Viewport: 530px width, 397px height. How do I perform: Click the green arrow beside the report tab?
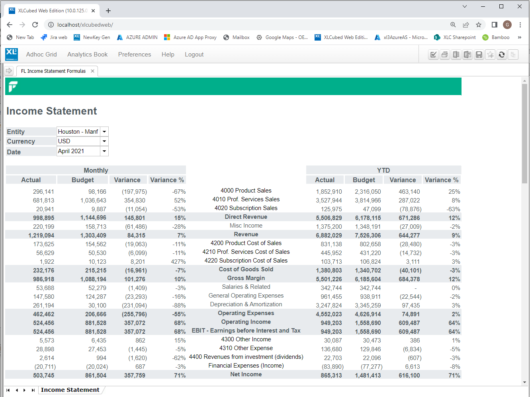click(9, 71)
